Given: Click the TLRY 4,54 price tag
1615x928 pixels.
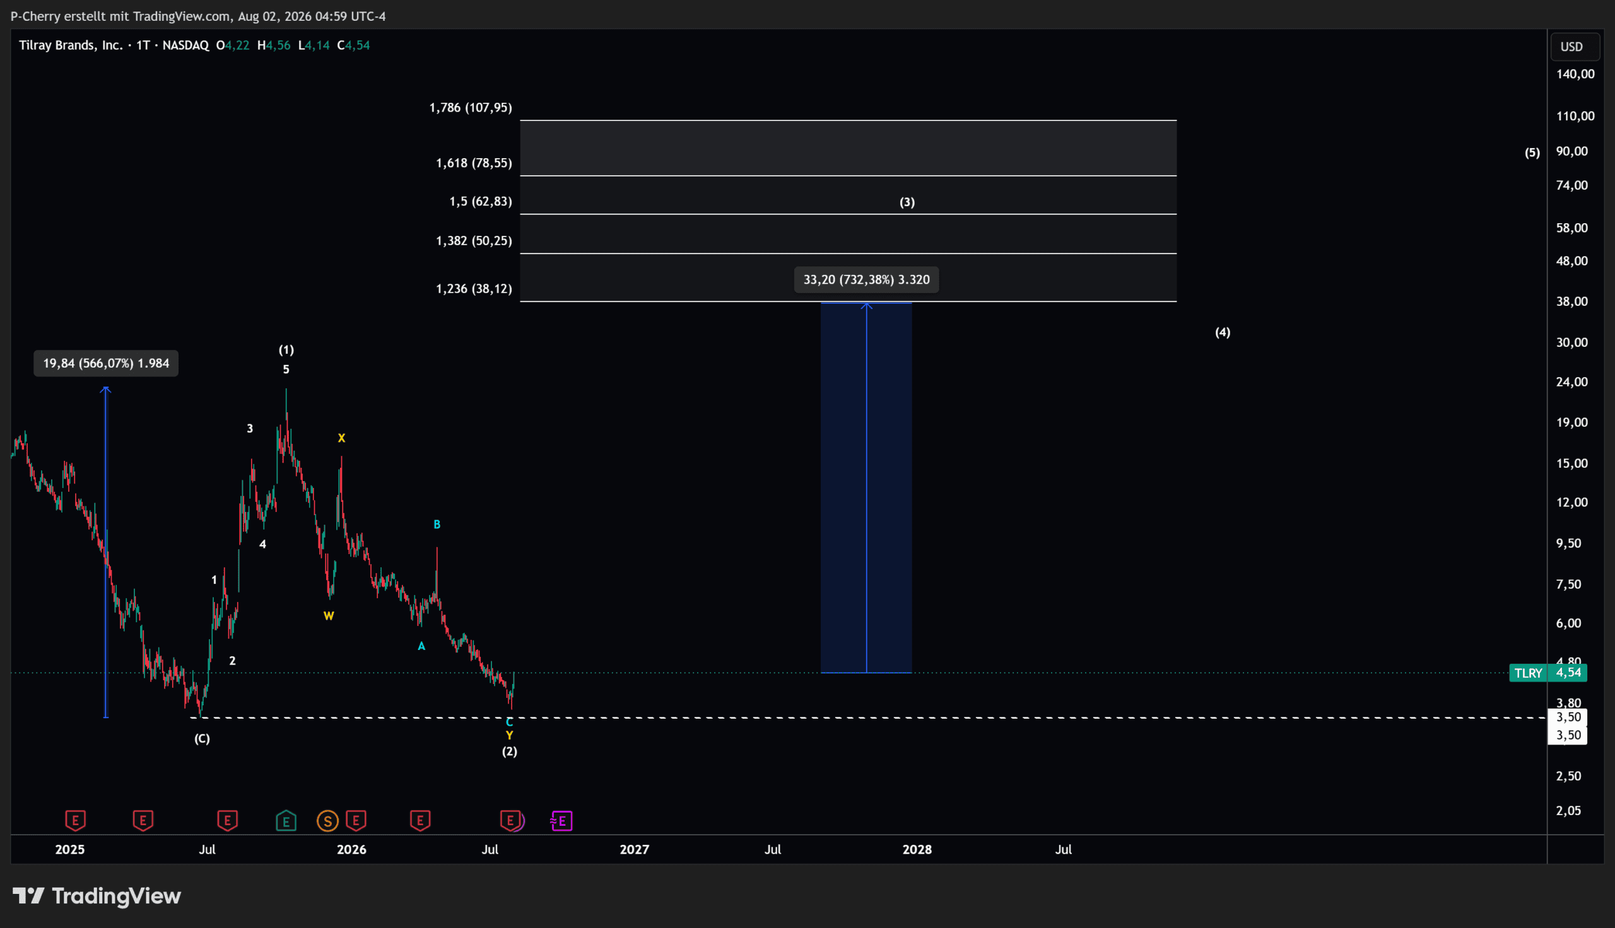Looking at the screenshot, I should (x=1548, y=673).
